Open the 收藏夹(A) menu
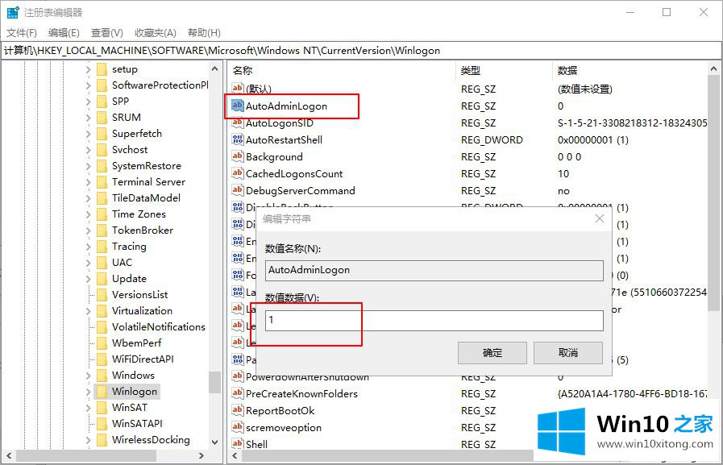 click(156, 33)
